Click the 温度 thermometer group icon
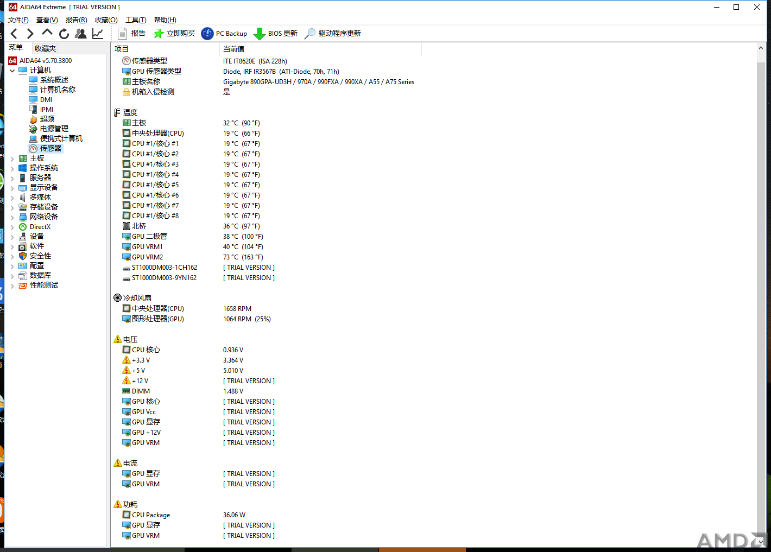771x552 pixels. (118, 112)
